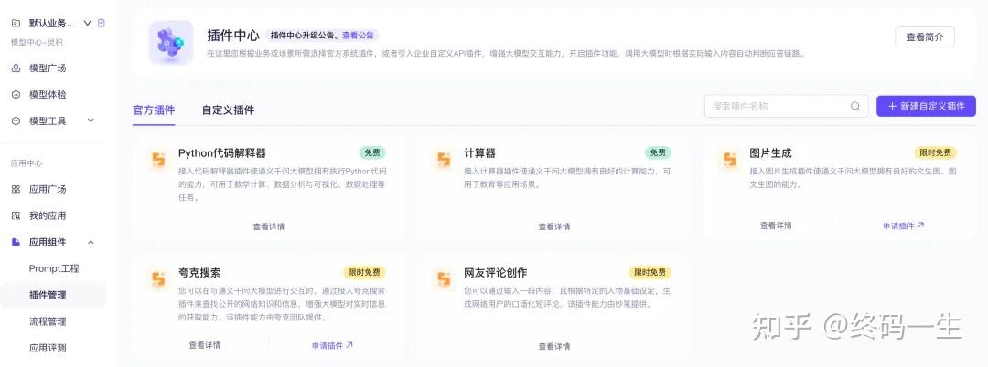Expand the 模型工具 menu
Viewport: 988px width, 367px height.
[91, 121]
